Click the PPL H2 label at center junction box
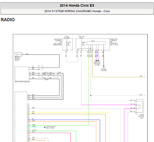The height and width of the screenshot is (142, 154). (x=133, y=104)
